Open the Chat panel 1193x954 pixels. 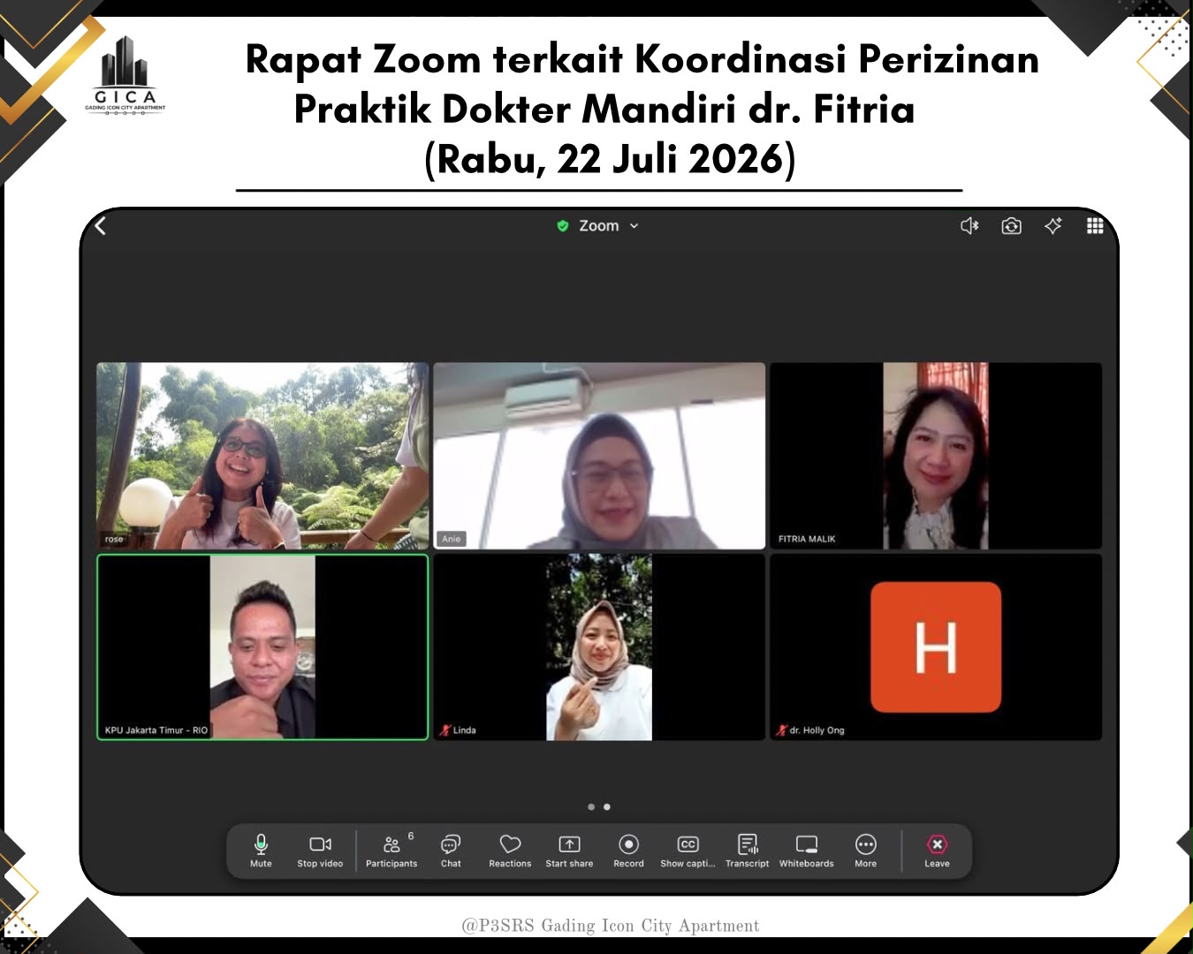pyautogui.click(x=451, y=851)
